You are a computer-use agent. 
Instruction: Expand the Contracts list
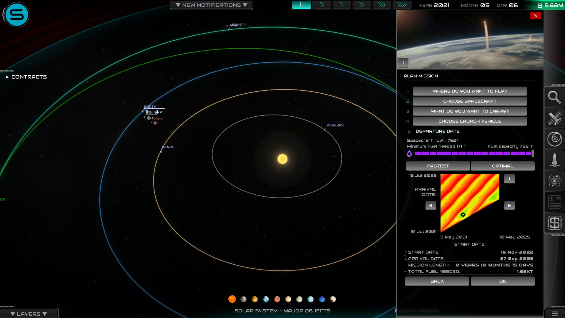[x=26, y=77]
